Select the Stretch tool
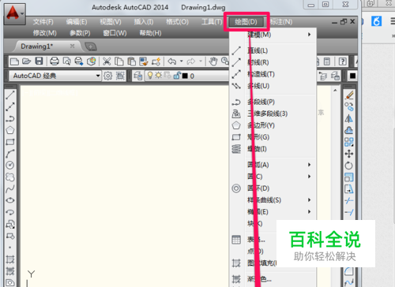 point(349,188)
